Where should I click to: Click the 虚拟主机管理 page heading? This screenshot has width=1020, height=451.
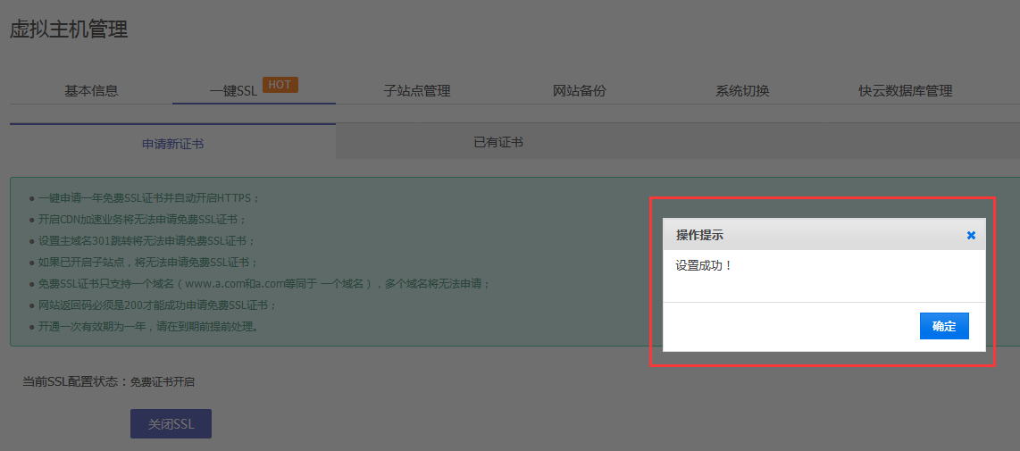click(69, 29)
